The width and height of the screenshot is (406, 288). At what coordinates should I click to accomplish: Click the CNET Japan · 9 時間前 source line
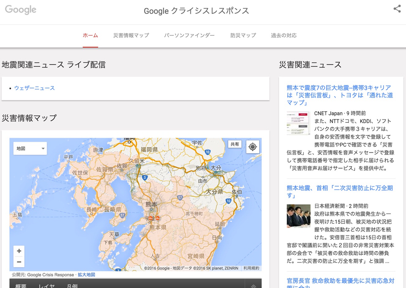340,113
